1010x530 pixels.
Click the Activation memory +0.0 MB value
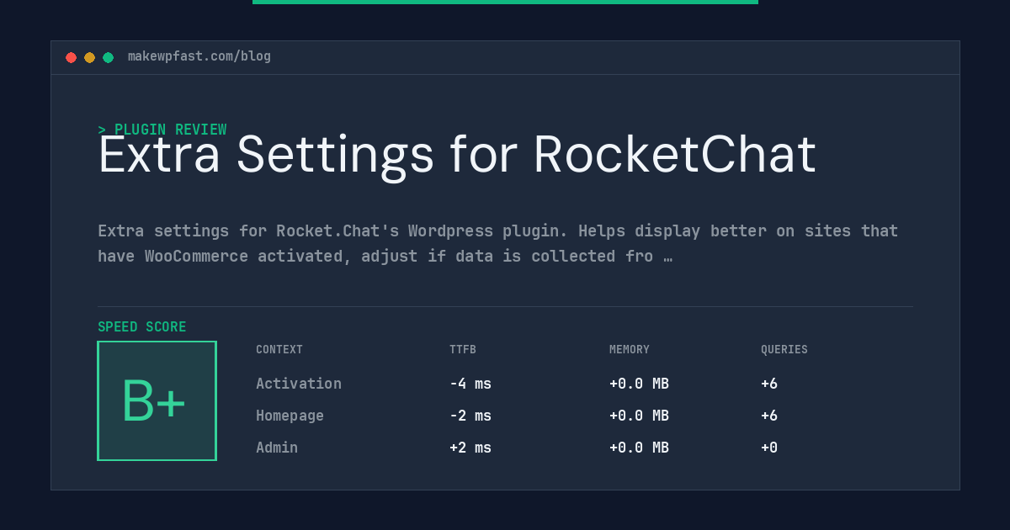click(639, 384)
